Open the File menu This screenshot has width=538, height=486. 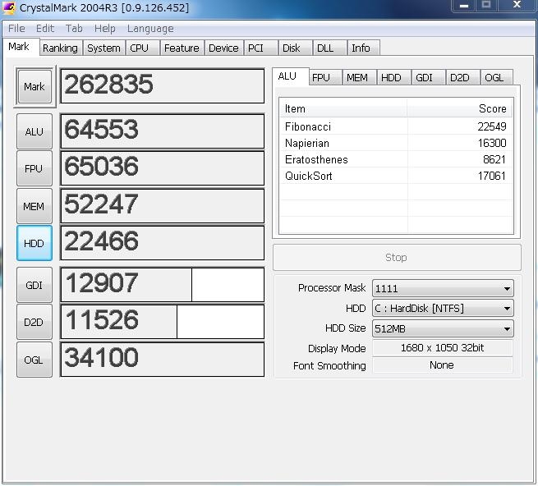[16, 29]
